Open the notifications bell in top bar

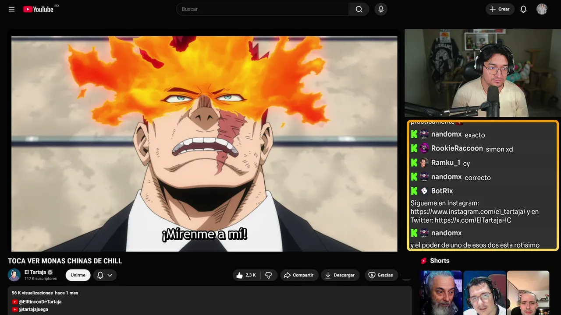(x=523, y=9)
